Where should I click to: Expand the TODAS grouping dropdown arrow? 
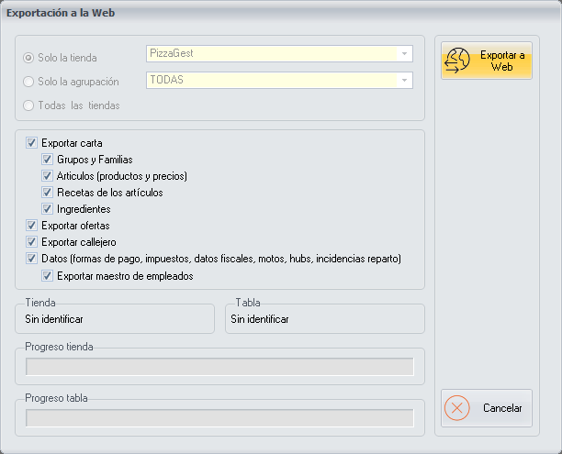click(403, 81)
